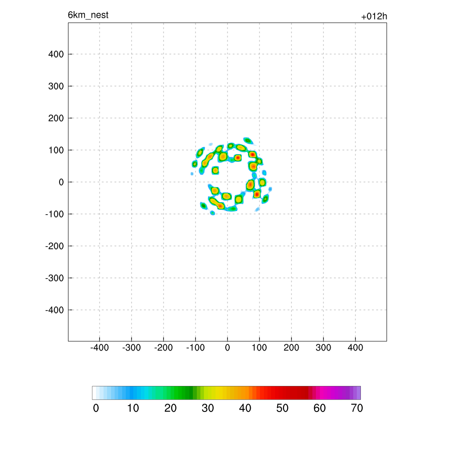Click the x-axis label '300'

click(x=323, y=347)
